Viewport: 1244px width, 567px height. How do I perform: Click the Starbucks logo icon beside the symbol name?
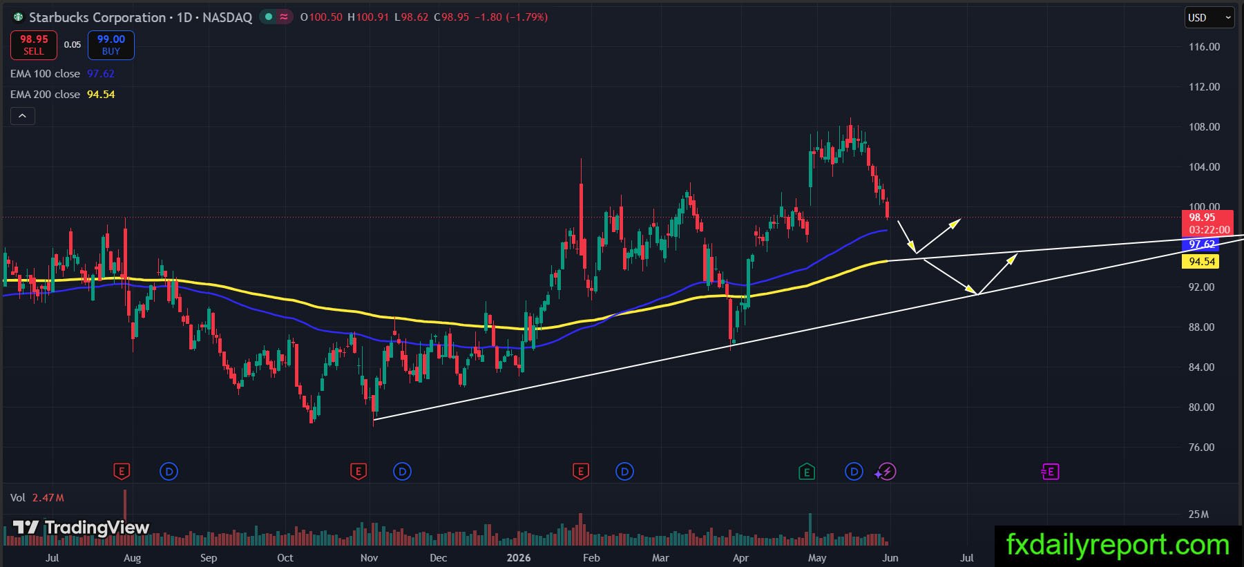tap(18, 17)
